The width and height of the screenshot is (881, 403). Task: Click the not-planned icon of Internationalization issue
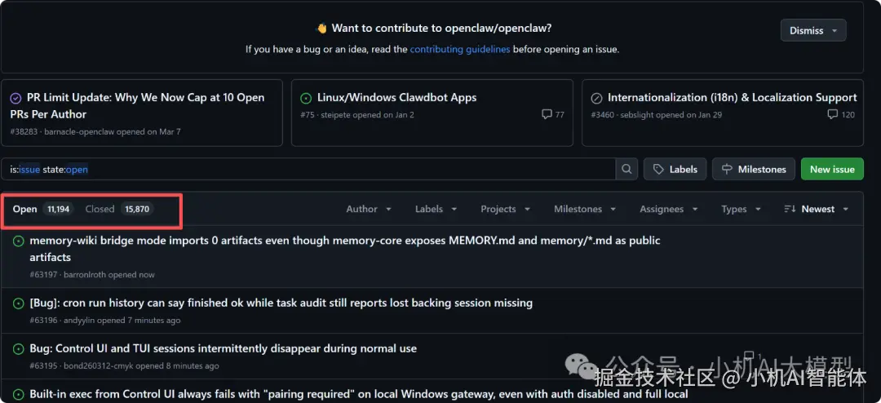click(596, 98)
